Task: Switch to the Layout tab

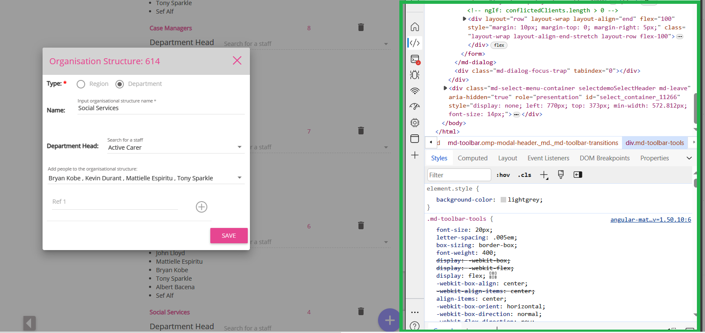Action: [x=507, y=158]
